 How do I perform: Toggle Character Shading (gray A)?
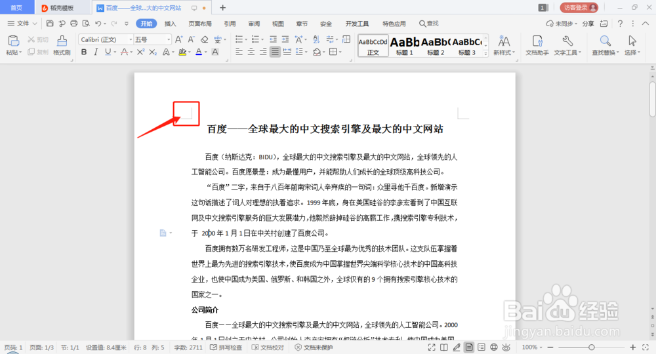click(x=215, y=52)
